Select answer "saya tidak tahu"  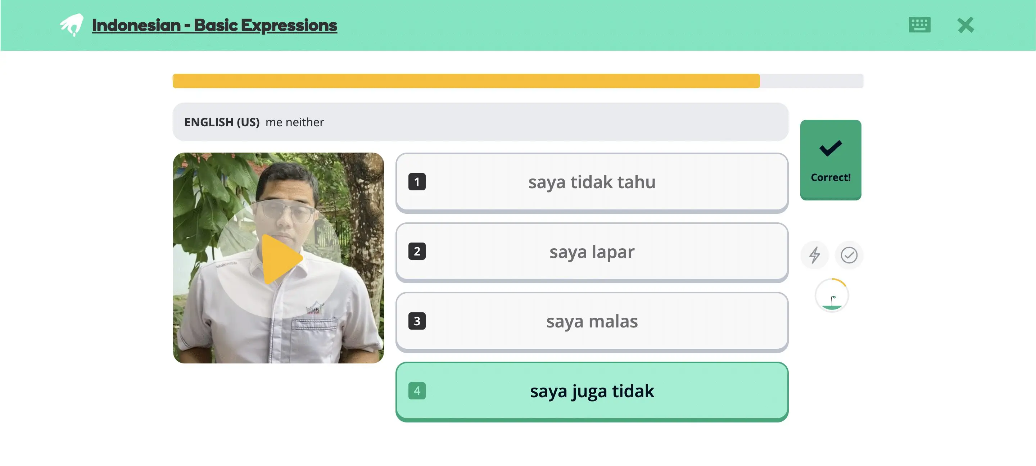coord(592,182)
